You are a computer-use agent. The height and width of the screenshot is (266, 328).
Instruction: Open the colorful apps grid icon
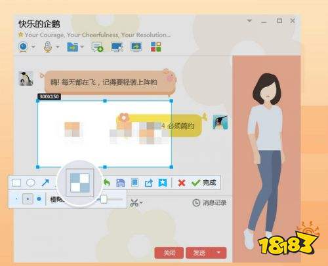coord(156,47)
